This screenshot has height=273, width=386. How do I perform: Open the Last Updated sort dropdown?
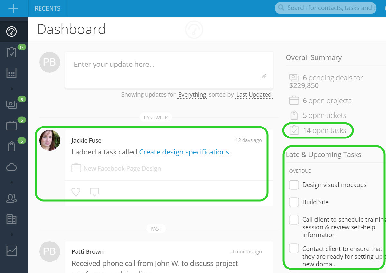(x=254, y=95)
